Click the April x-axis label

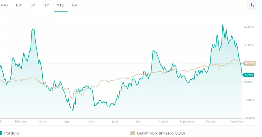[x=67, y=122]
